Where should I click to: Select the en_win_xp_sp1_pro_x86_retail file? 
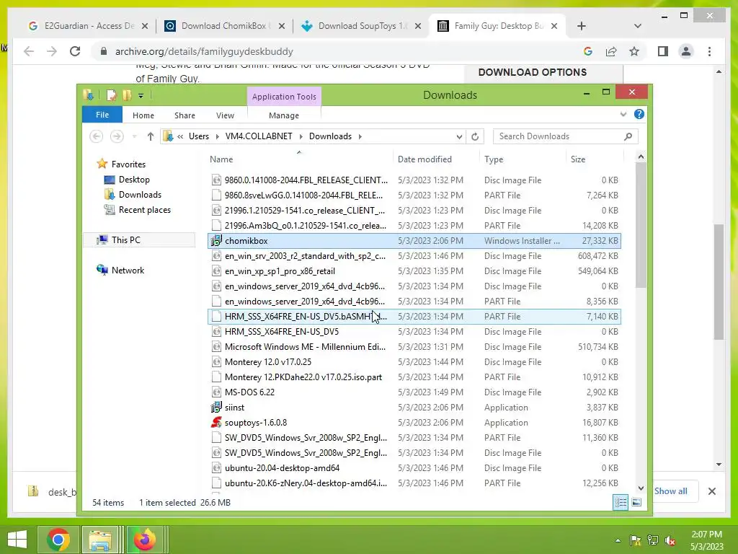414,271
